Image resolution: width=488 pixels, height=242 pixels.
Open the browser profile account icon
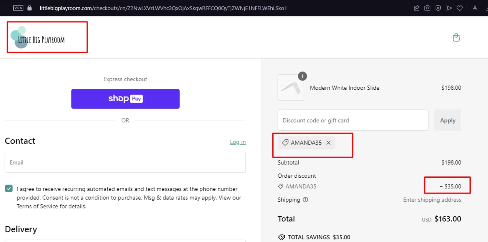pyautogui.click(x=475, y=8)
